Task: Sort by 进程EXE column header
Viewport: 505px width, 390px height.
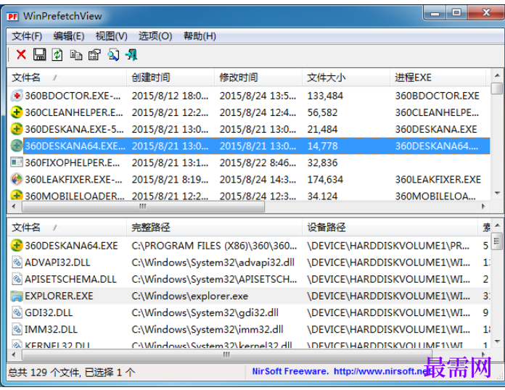Action: (x=438, y=78)
